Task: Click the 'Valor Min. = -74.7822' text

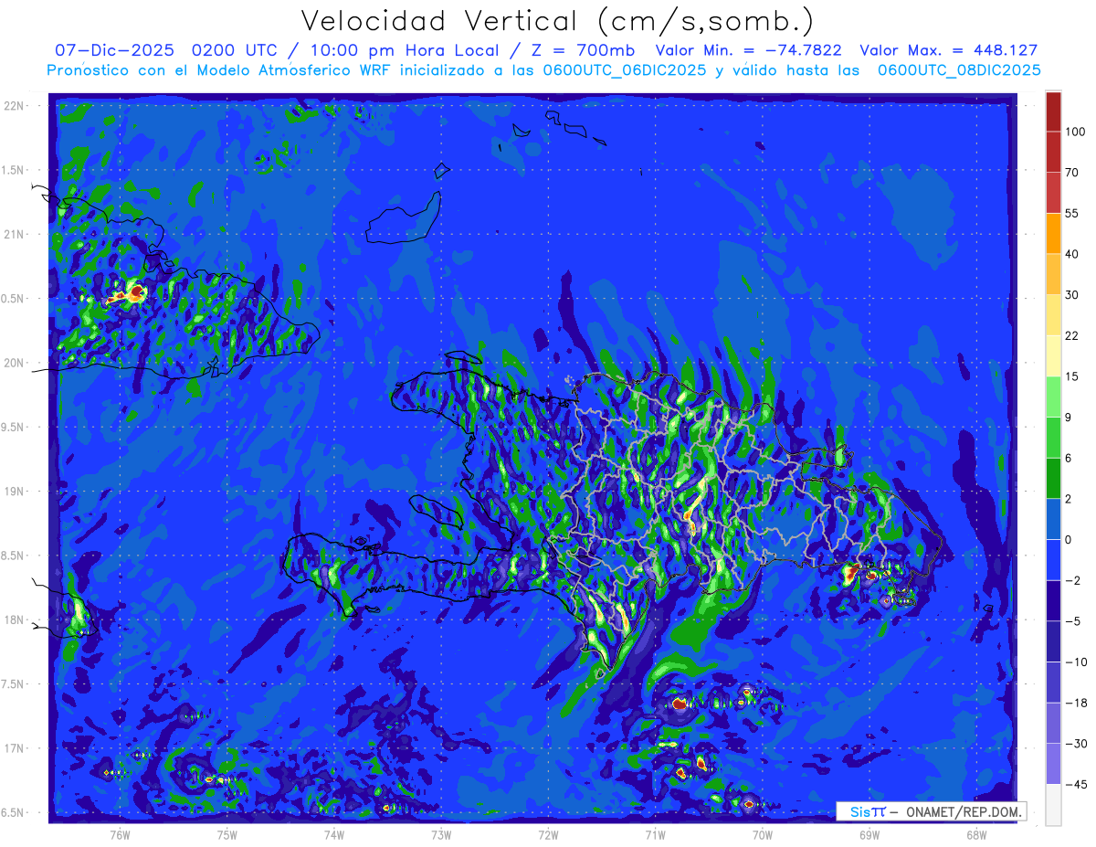Action: [749, 50]
